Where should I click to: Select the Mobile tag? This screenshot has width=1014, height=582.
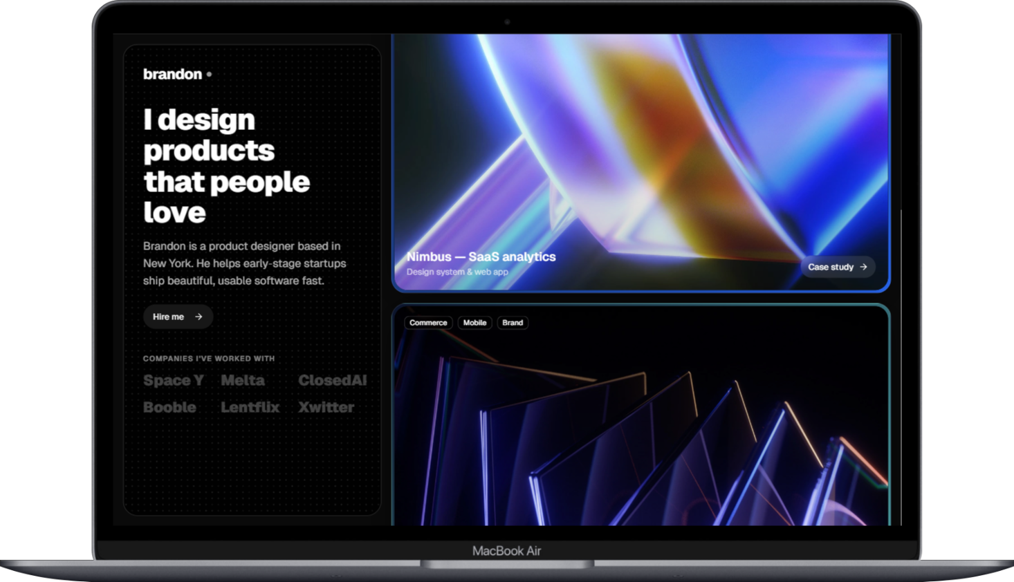coord(474,323)
